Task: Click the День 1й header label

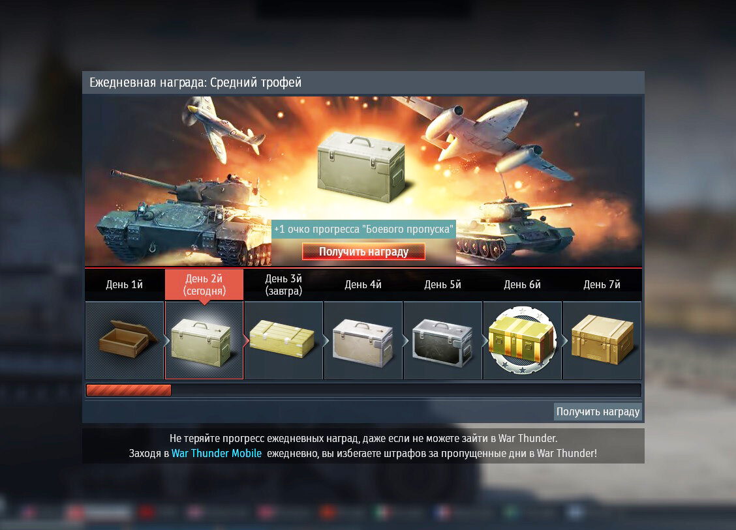Action: (x=125, y=285)
